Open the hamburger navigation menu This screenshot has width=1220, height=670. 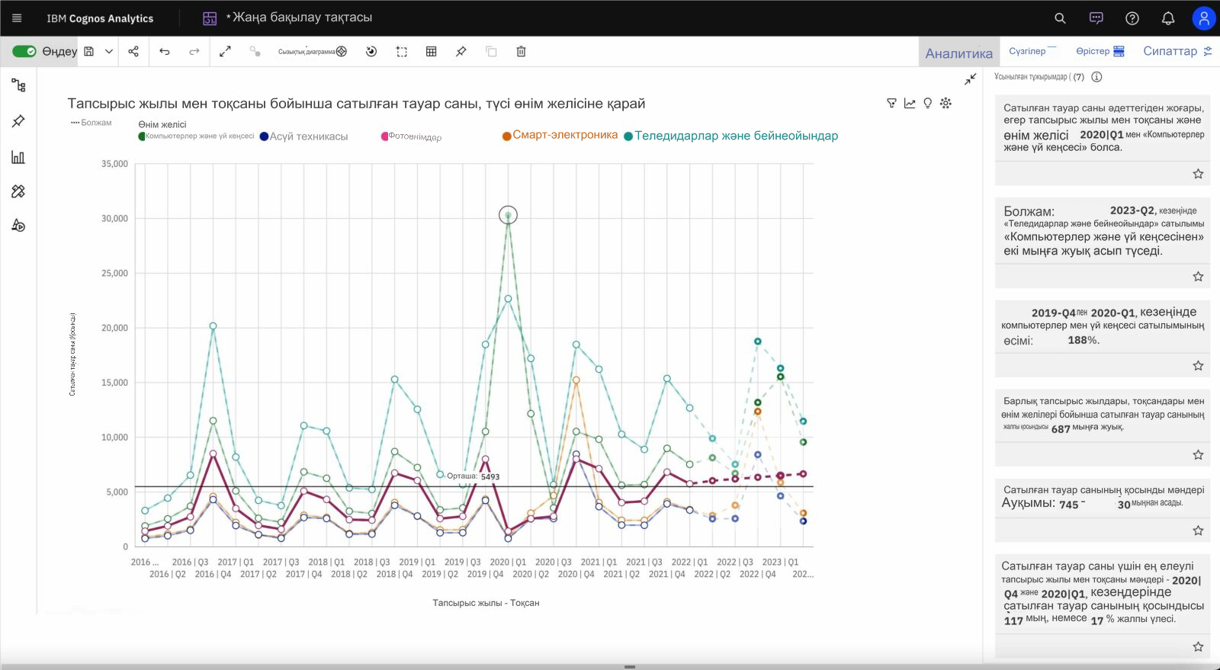click(17, 18)
